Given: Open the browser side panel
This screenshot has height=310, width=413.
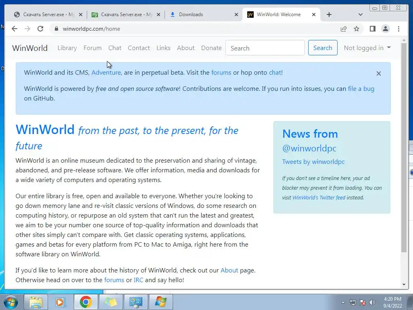Looking at the screenshot, I should 372,29.
